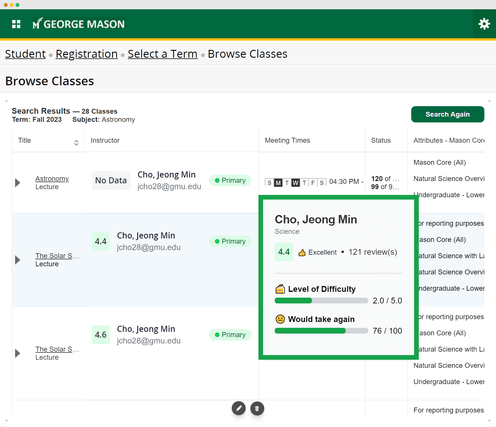Click the thumbs-up Excellent icon
496x427 pixels.
(302, 253)
